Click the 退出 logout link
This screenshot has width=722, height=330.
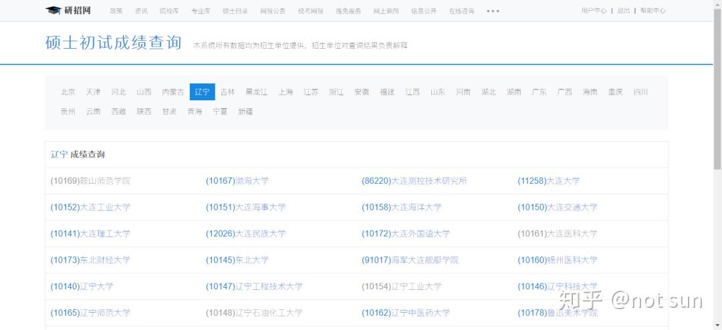624,11
